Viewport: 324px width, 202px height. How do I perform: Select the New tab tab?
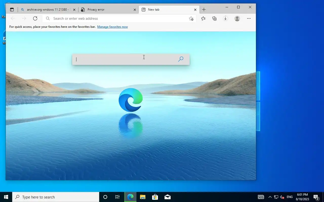[x=169, y=10]
